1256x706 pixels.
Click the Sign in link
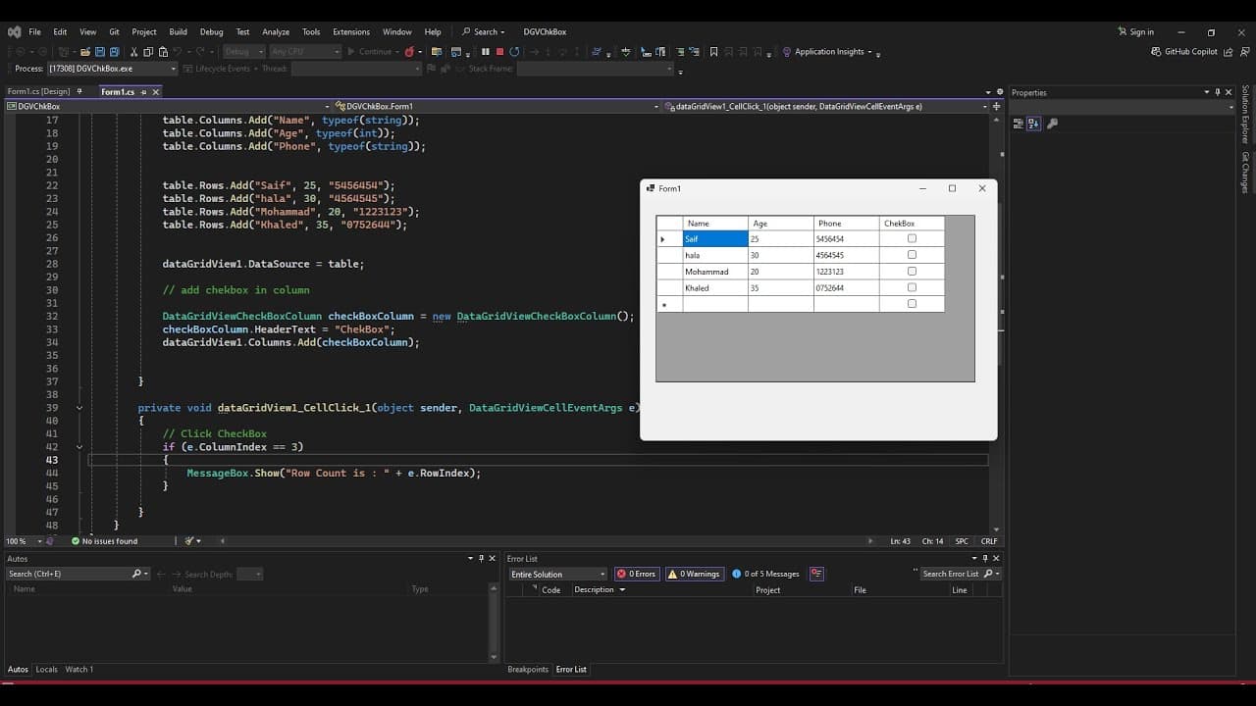1136,31
